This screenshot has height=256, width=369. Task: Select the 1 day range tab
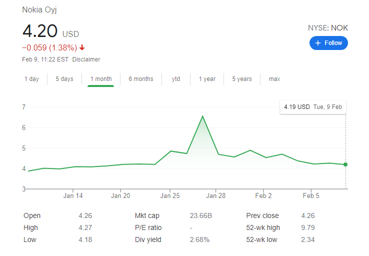(x=31, y=79)
